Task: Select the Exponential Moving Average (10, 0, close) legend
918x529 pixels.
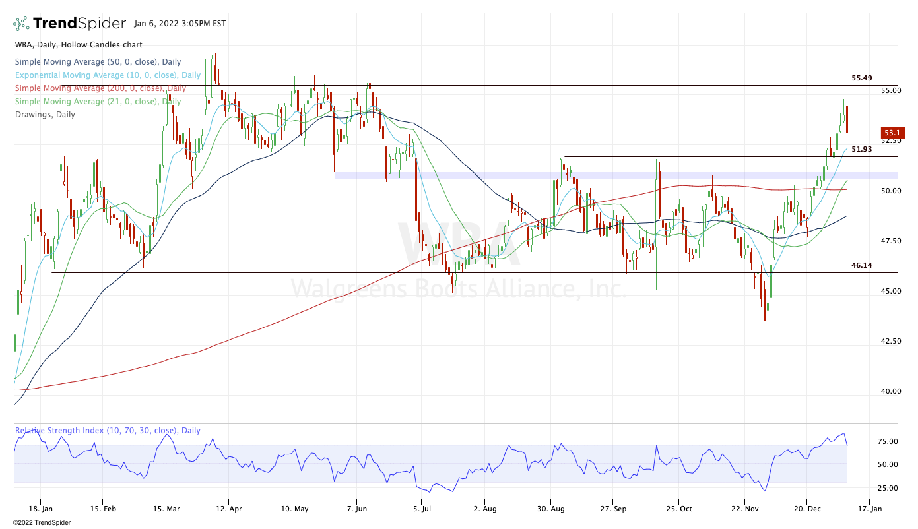Action: click(108, 75)
